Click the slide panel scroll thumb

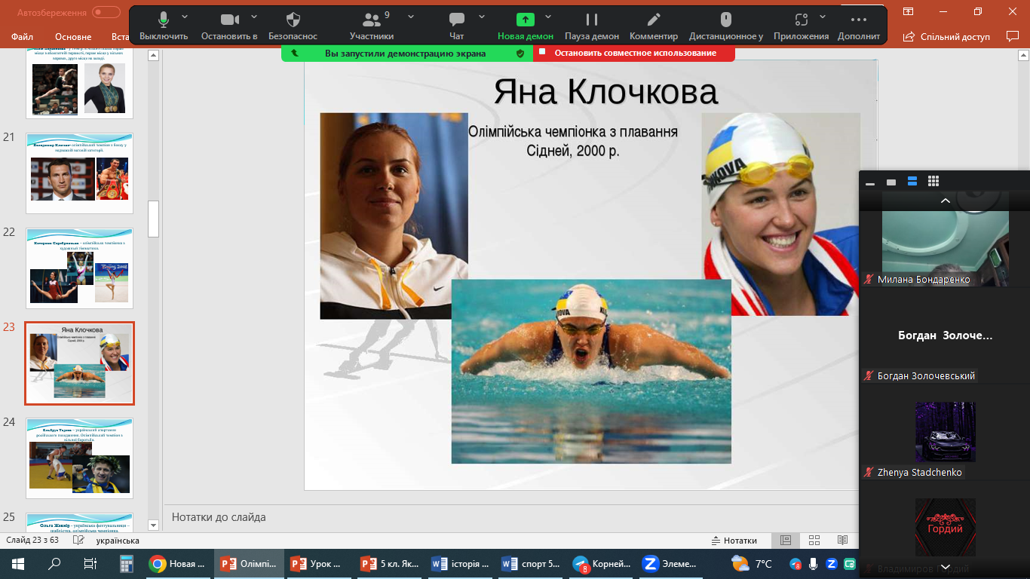point(153,219)
